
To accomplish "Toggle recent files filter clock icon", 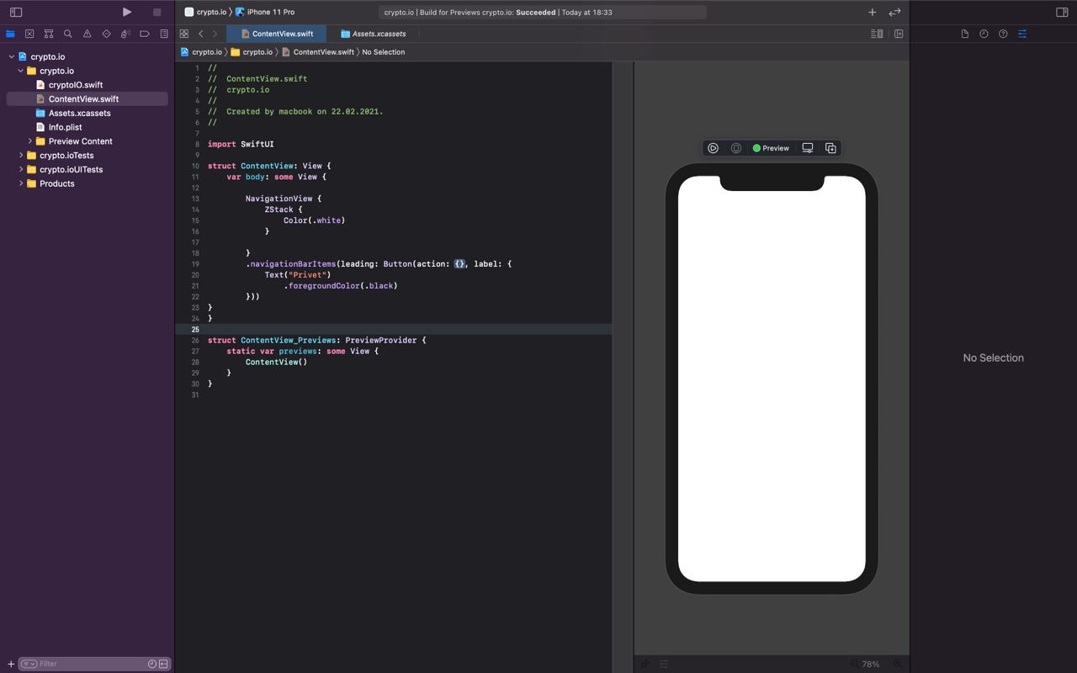I will point(152,664).
